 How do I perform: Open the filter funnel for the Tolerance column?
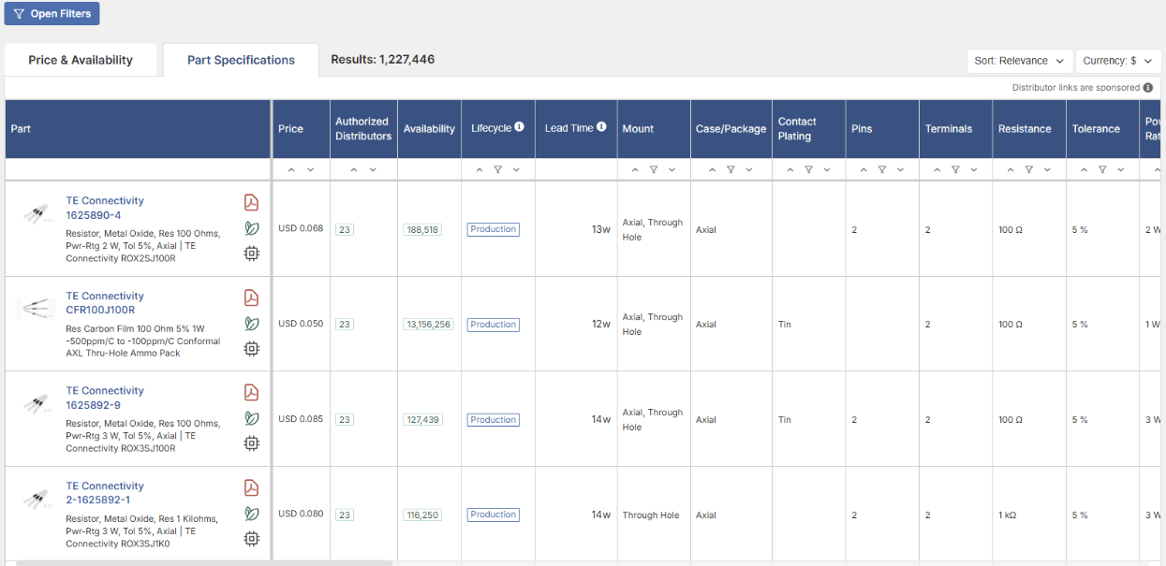[x=1101, y=169]
